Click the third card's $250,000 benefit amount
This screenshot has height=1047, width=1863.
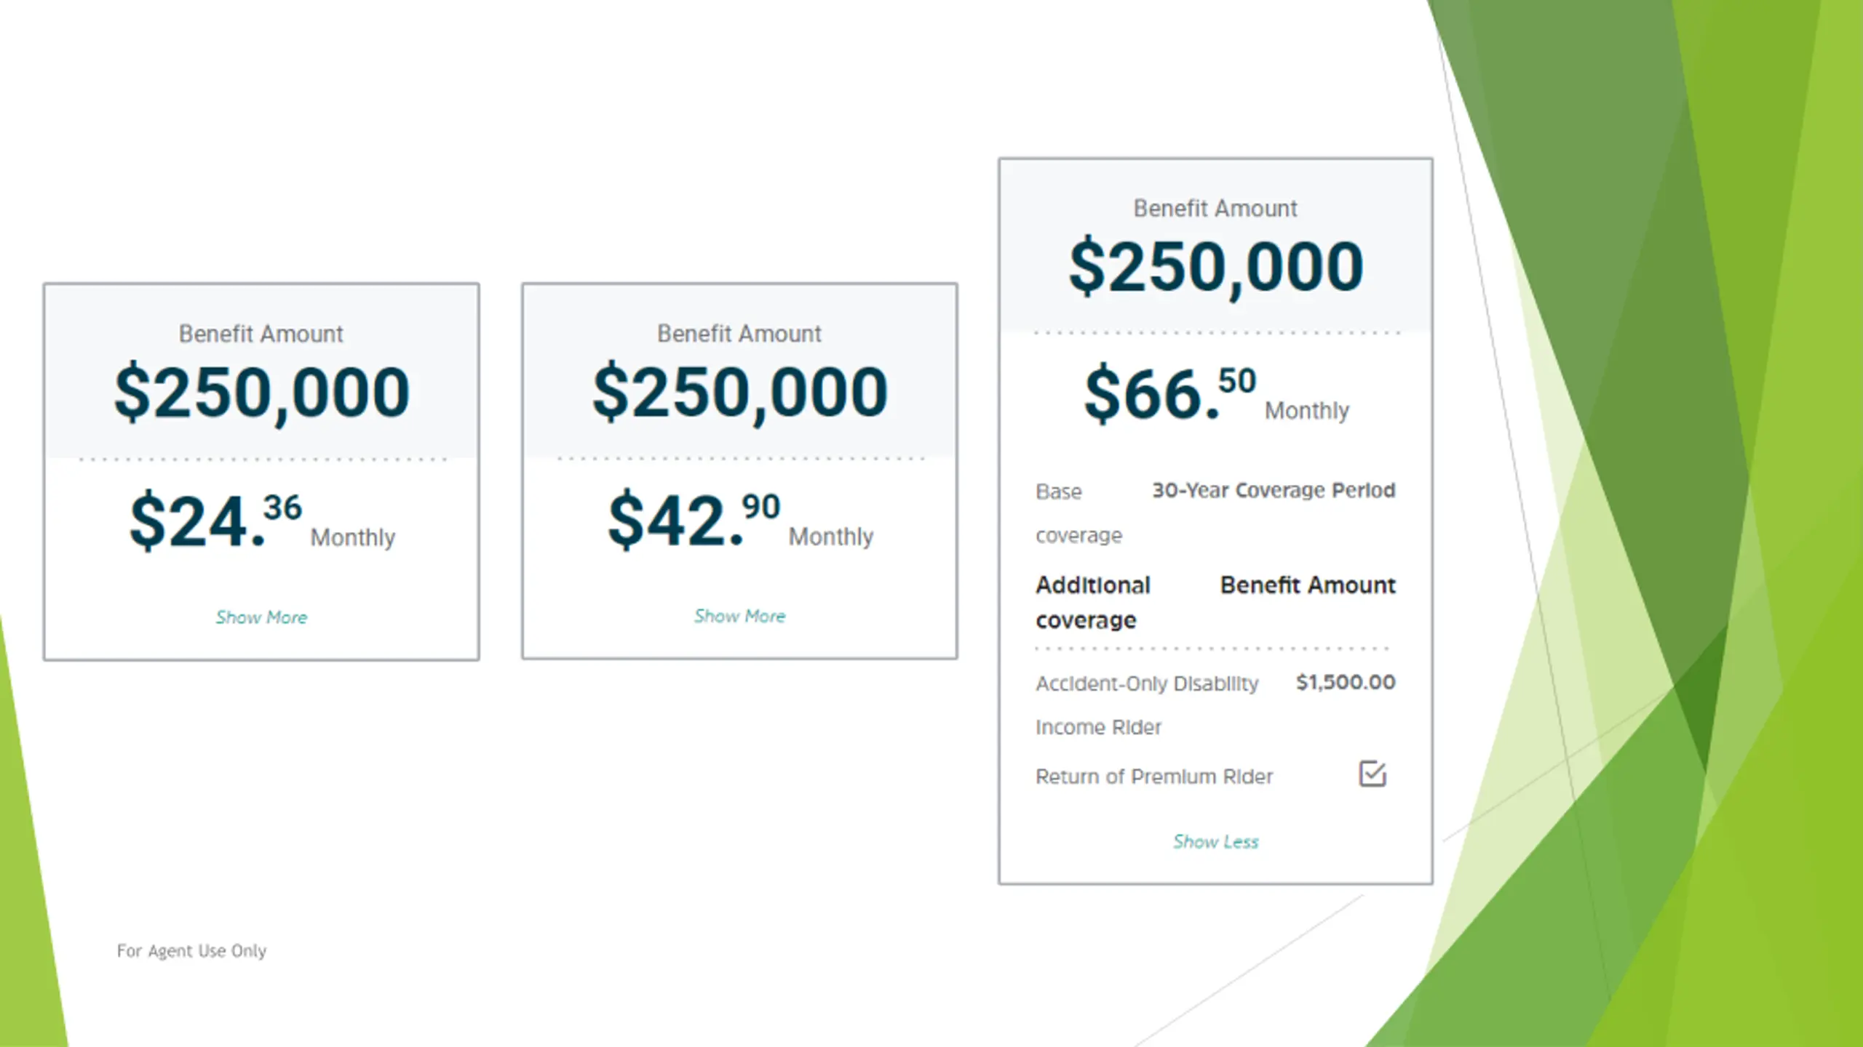pos(1216,267)
